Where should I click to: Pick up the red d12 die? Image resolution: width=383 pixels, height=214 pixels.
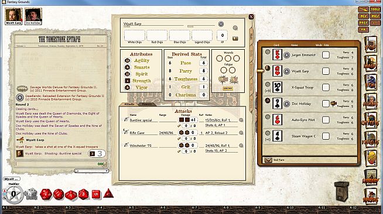pos(59,194)
